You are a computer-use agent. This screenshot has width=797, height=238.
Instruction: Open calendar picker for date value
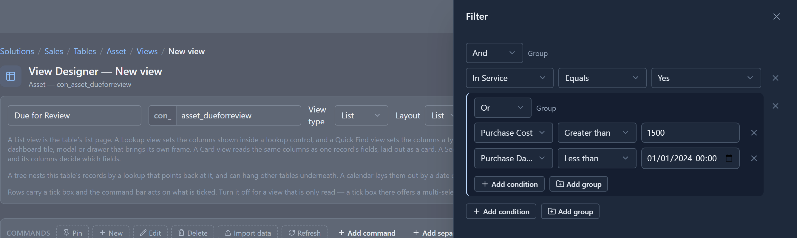tap(729, 158)
